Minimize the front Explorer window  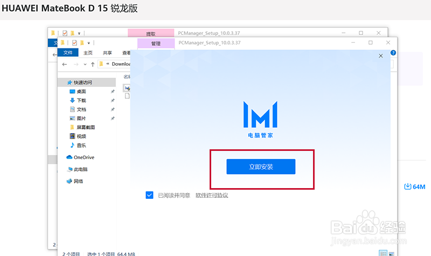[x=353, y=43]
